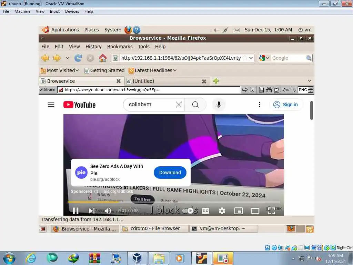Clear the collabvm search text
This screenshot has height=265, width=353.
(179, 105)
